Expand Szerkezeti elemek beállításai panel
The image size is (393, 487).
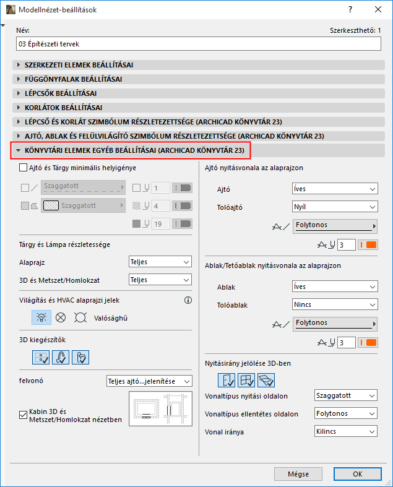pyautogui.click(x=199, y=65)
